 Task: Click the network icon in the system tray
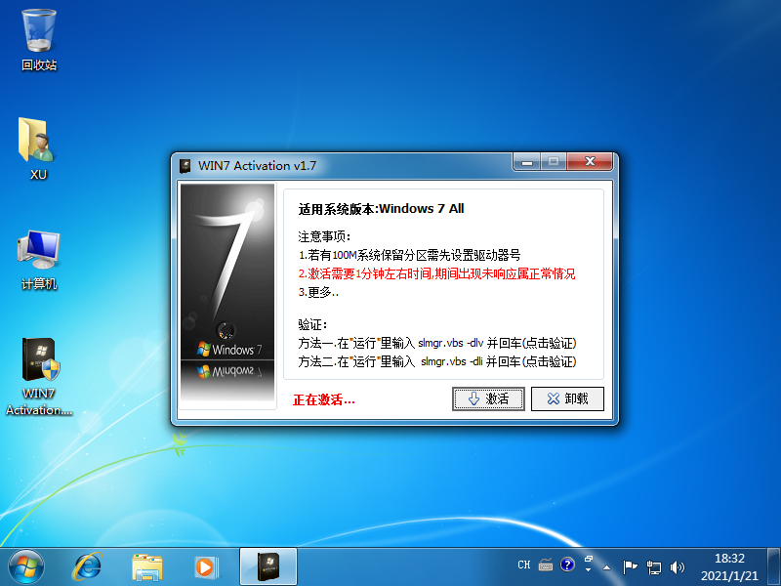(654, 566)
